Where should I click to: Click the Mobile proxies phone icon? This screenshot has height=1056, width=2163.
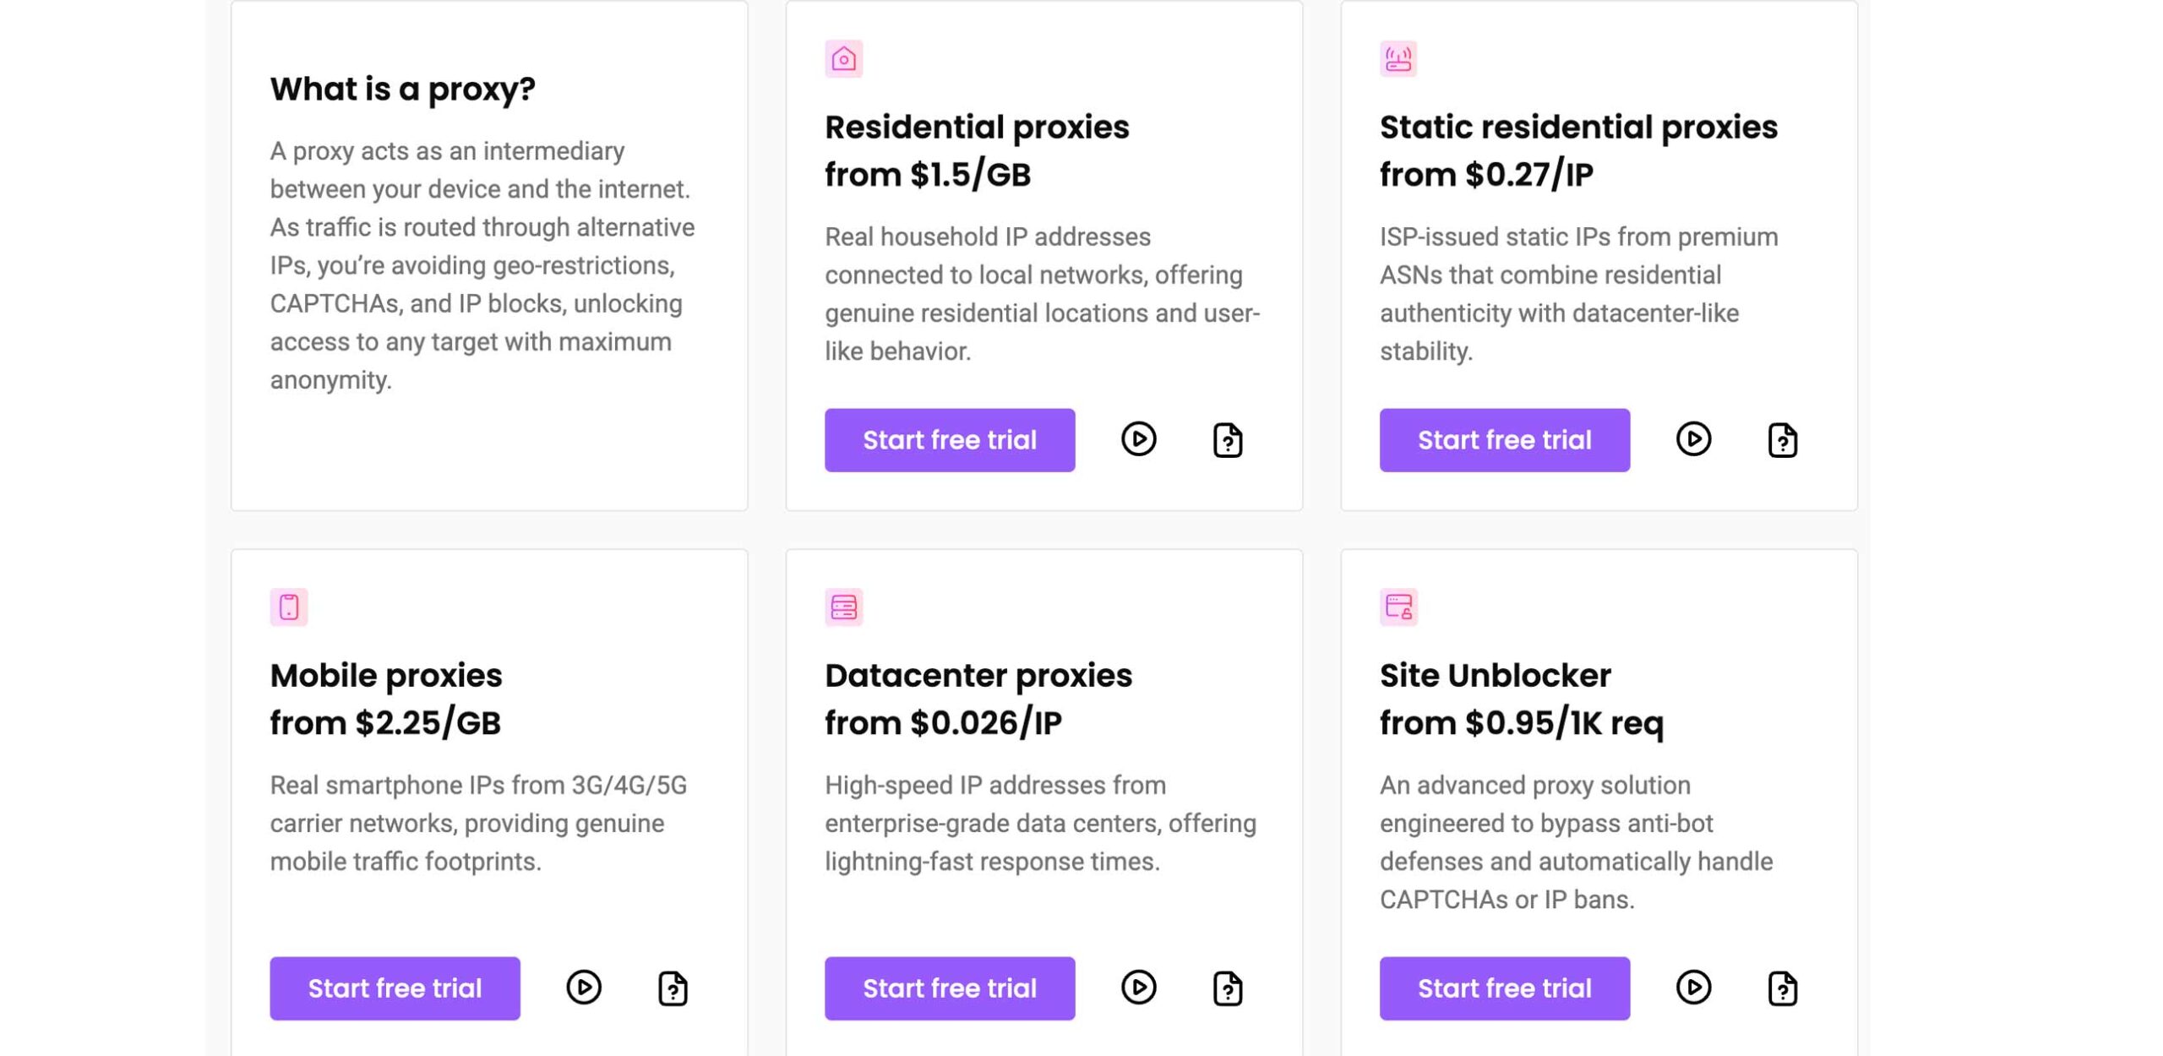click(289, 607)
